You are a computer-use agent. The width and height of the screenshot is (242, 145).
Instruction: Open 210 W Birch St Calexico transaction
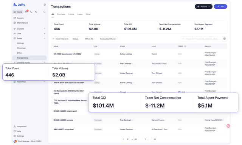pos(69,83)
